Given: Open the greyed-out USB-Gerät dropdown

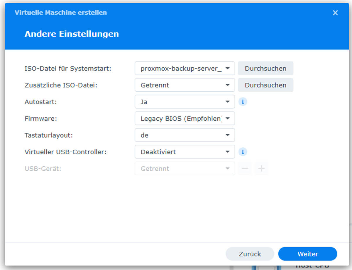Looking at the screenshot, I should 185,169.
